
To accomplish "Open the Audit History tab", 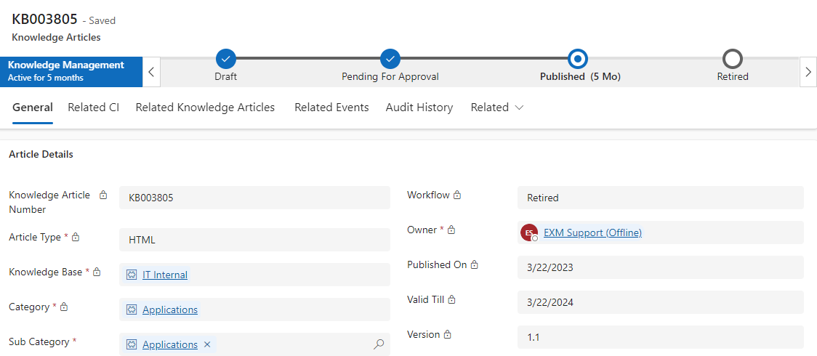I will pyautogui.click(x=419, y=108).
